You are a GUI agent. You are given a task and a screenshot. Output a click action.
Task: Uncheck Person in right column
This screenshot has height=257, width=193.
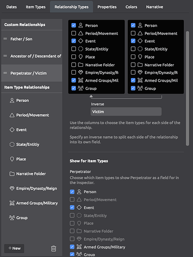click(x=133, y=25)
